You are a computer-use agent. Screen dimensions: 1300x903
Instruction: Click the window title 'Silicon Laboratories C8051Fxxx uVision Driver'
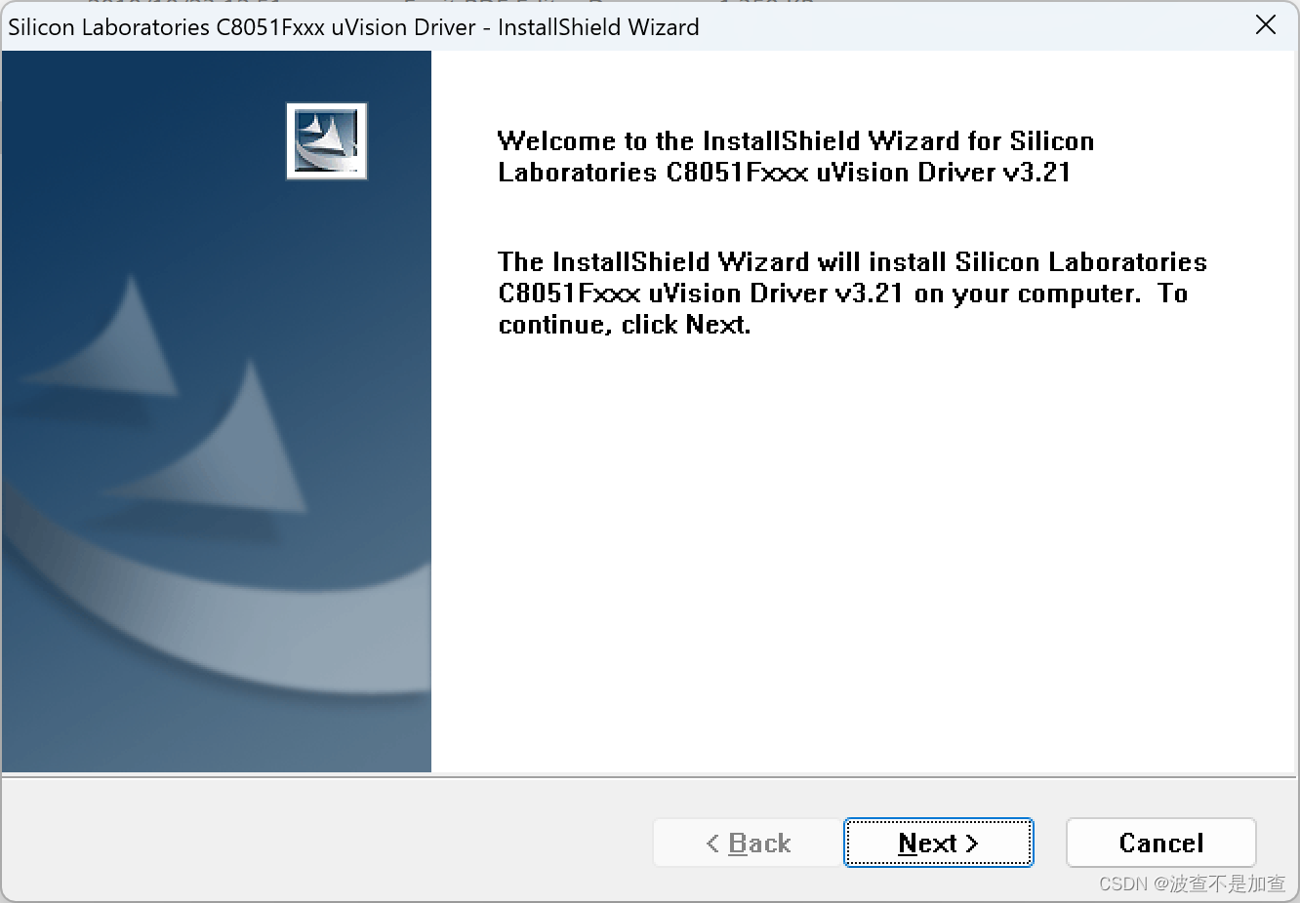pyautogui.click(x=241, y=26)
